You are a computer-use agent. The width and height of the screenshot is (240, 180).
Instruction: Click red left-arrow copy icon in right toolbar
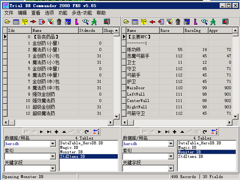tap(152, 22)
